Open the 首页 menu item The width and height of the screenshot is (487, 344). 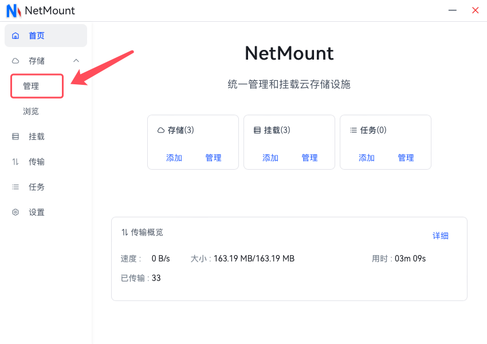click(46, 36)
